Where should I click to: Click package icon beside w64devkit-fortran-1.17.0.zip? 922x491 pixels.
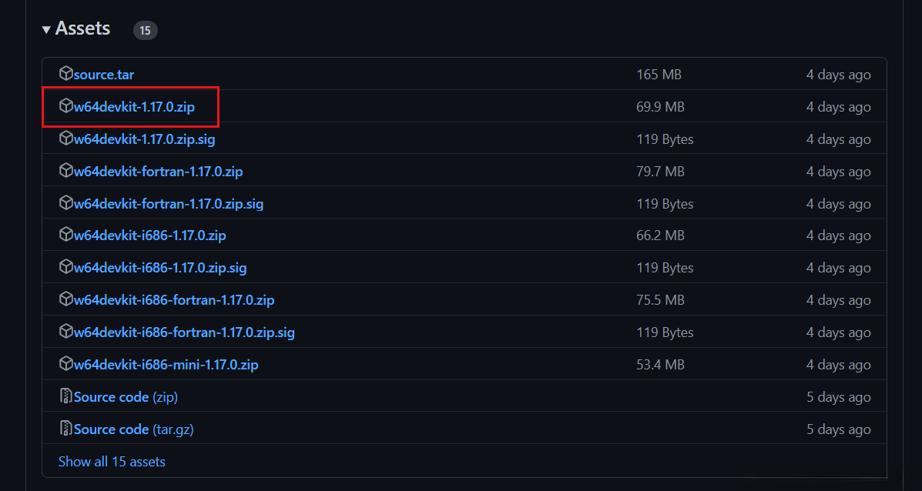(x=65, y=171)
